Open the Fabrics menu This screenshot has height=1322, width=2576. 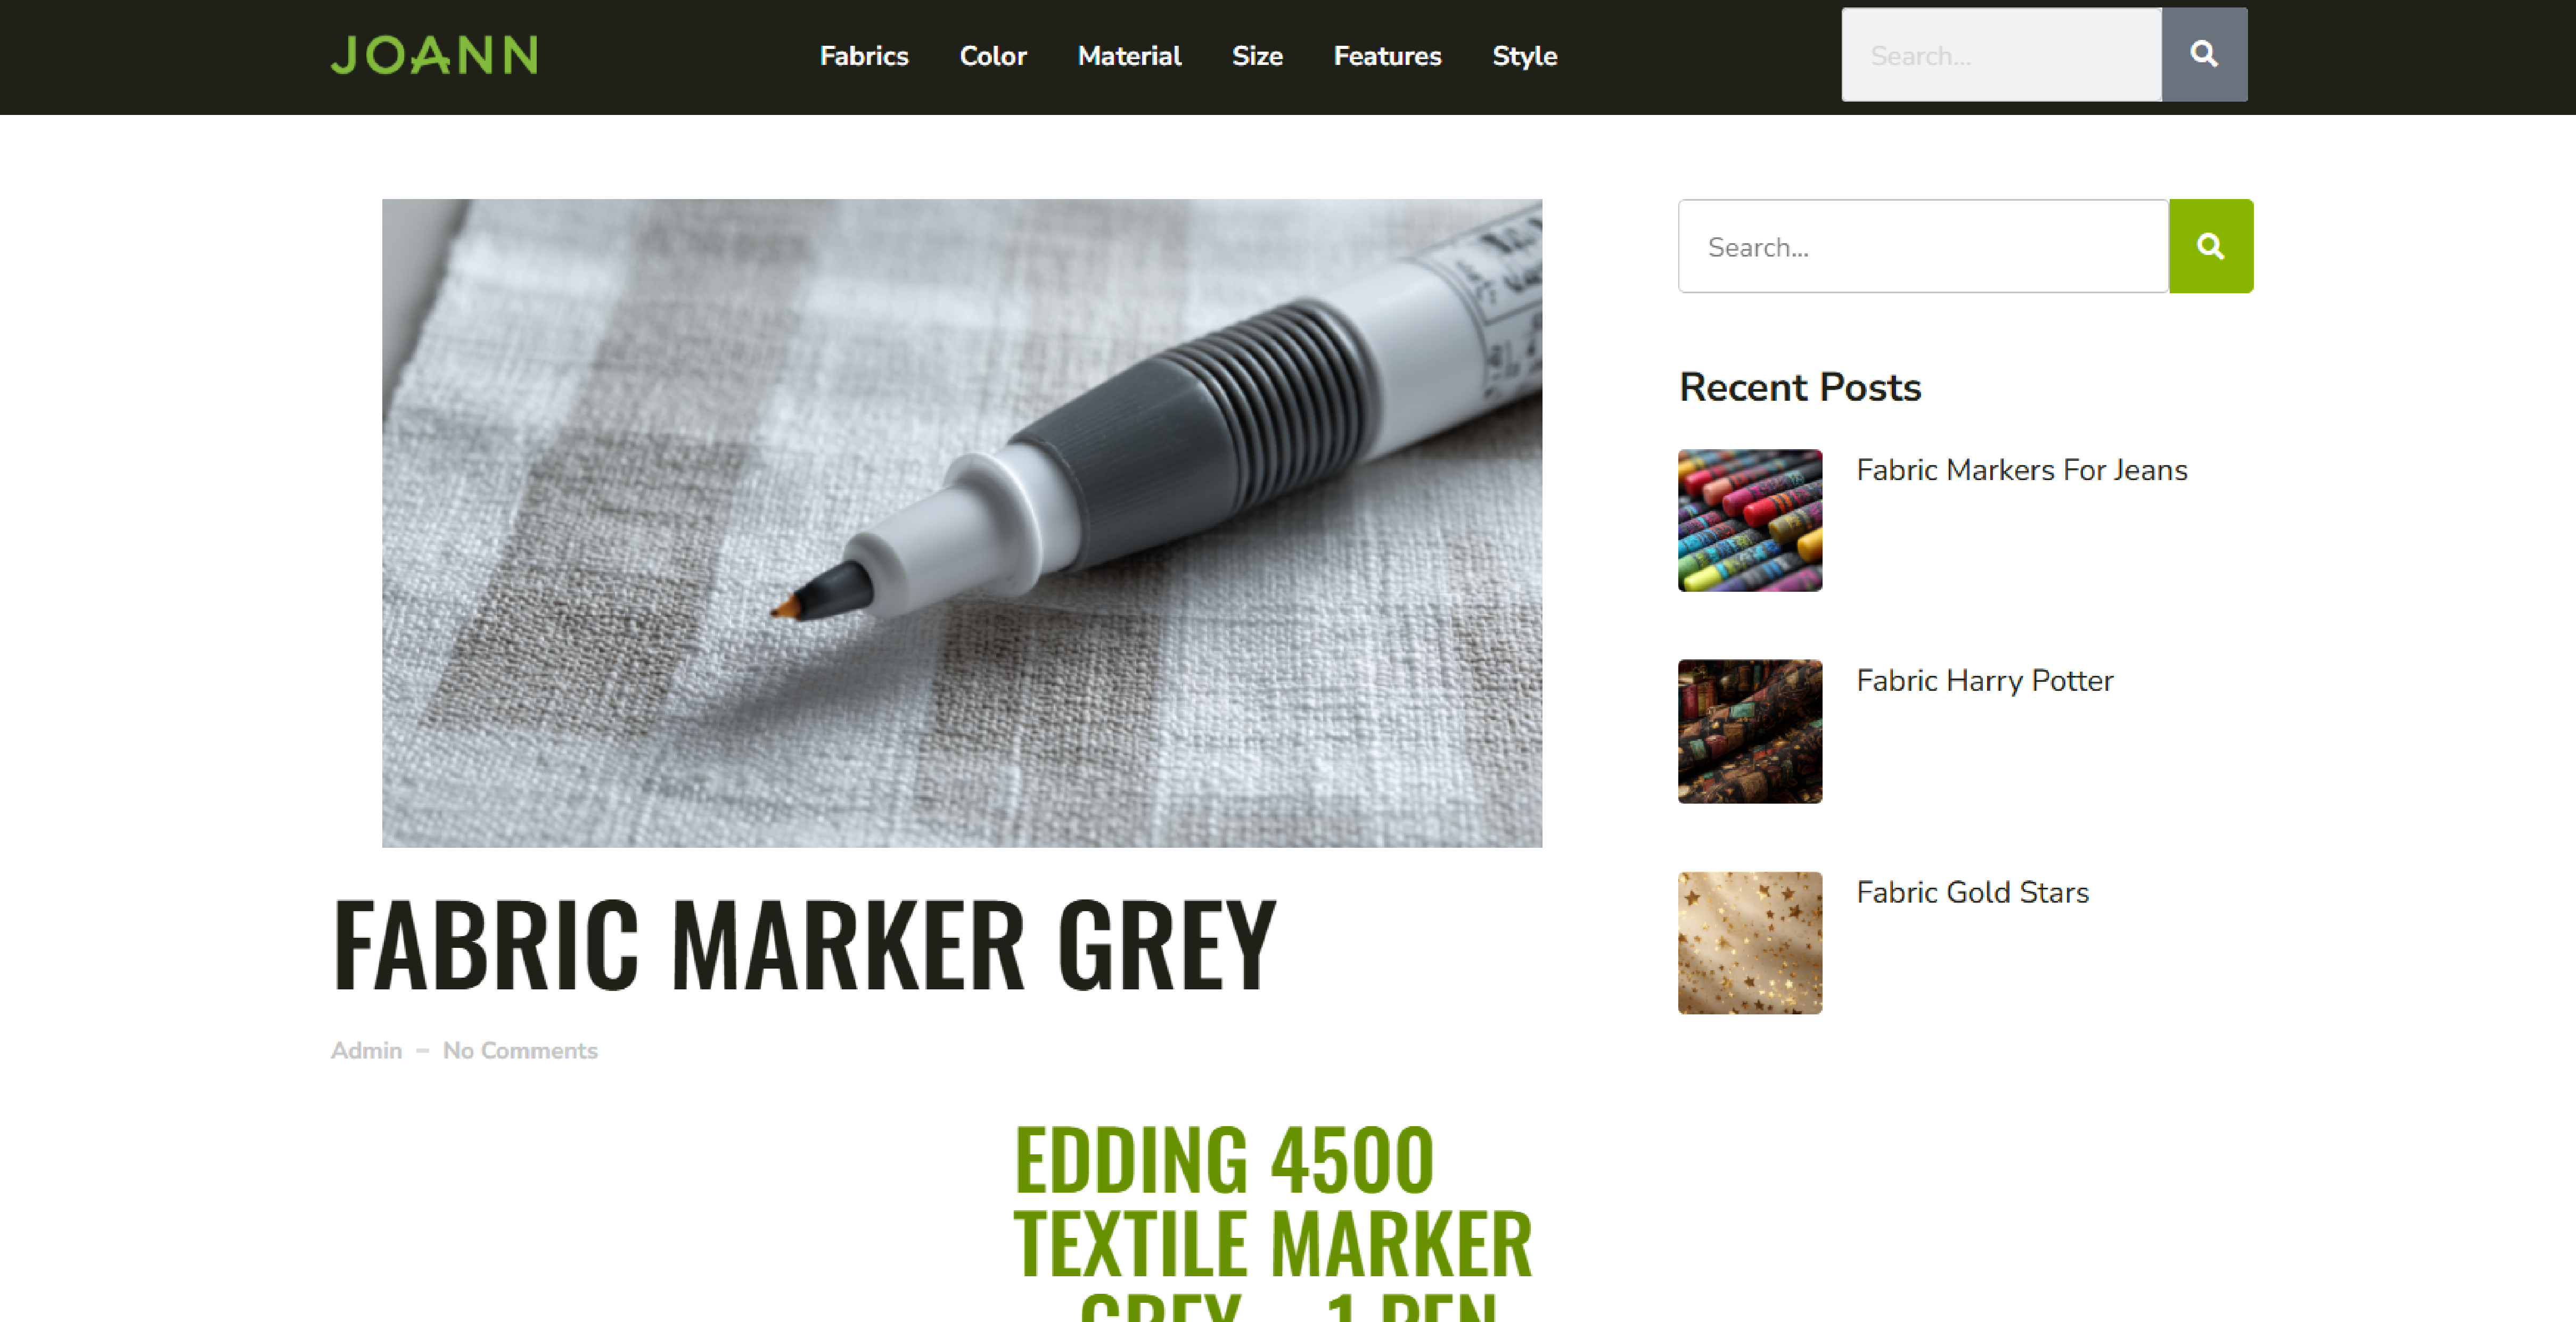[864, 56]
